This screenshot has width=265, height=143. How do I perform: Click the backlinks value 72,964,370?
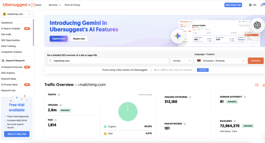point(230,126)
